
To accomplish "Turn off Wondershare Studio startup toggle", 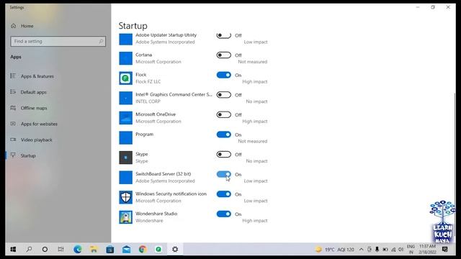I will (x=224, y=214).
